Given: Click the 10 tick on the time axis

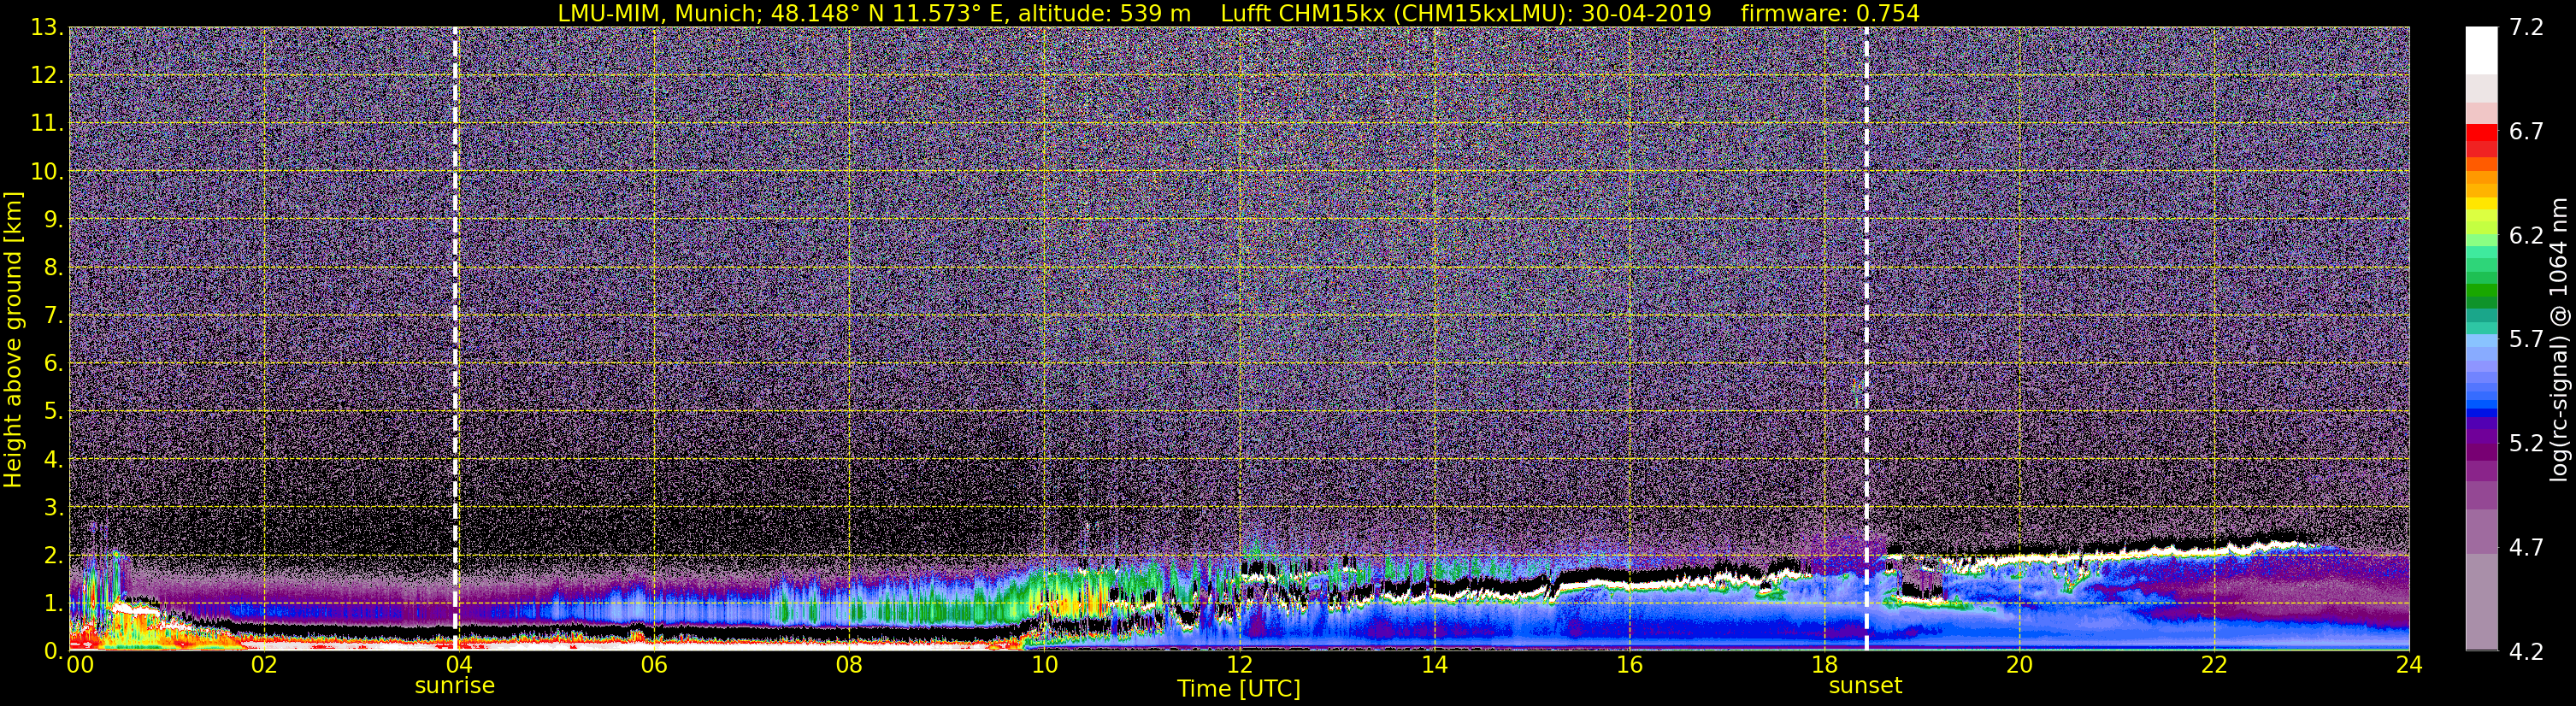Looking at the screenshot, I should [1043, 665].
